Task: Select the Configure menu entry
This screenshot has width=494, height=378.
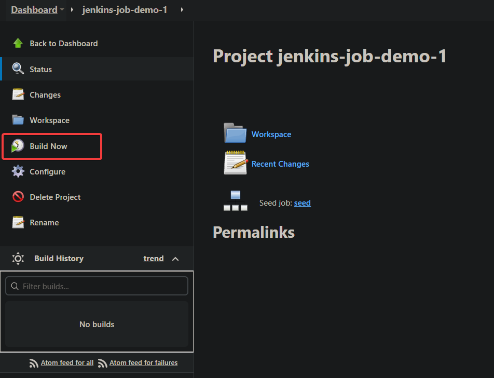Action: [47, 171]
